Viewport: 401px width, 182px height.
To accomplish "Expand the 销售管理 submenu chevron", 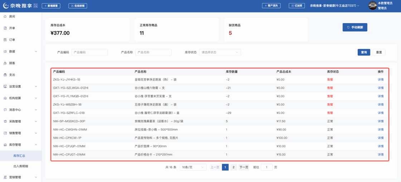I will coord(36,133).
